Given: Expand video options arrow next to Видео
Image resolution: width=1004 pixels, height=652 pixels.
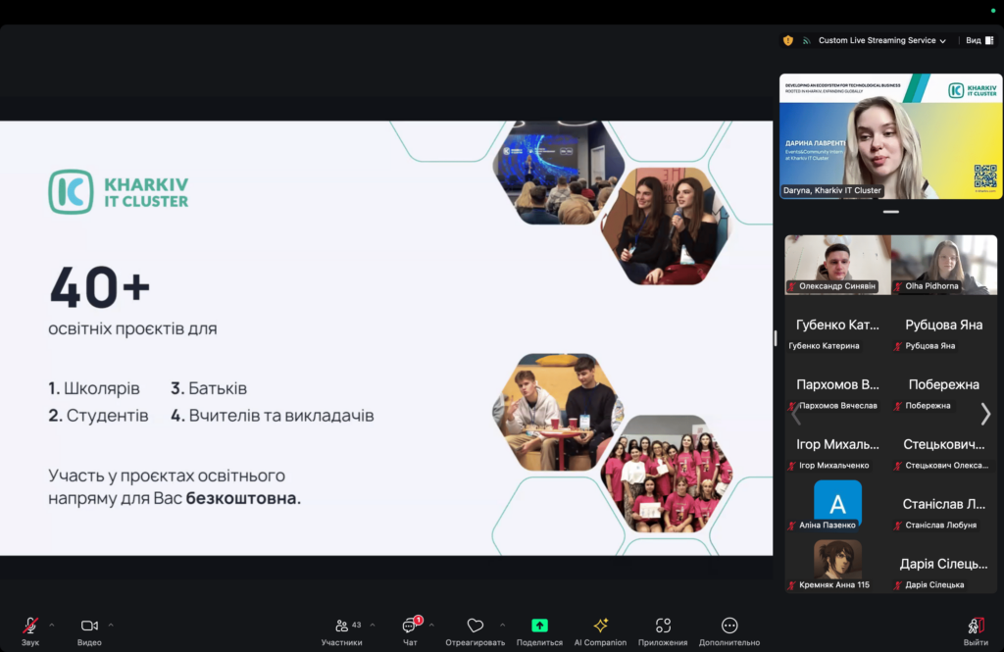Looking at the screenshot, I should tap(111, 626).
